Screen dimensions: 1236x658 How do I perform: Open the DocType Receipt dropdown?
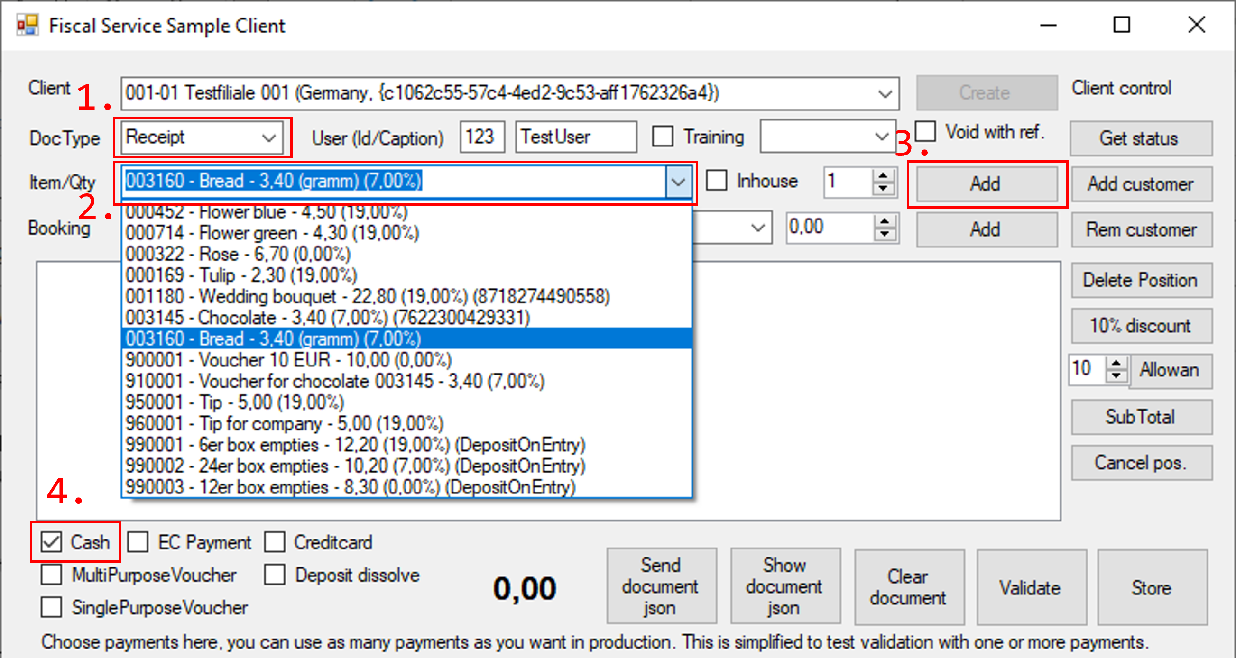[x=269, y=138]
